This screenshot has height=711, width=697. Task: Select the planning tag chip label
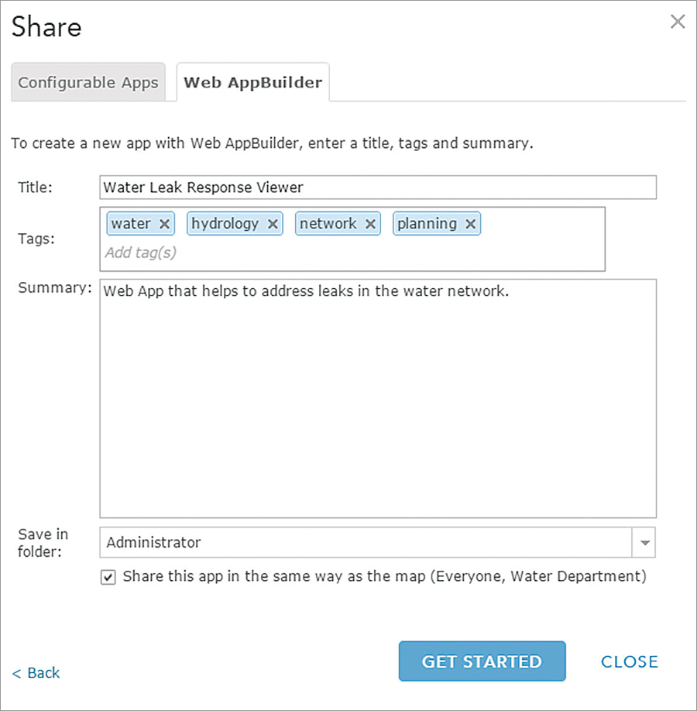427,224
